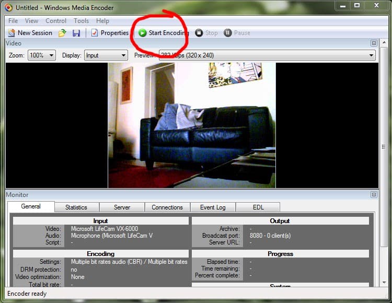Switch to the Statistics tab
Screen dimensions: 392x303
point(76,207)
